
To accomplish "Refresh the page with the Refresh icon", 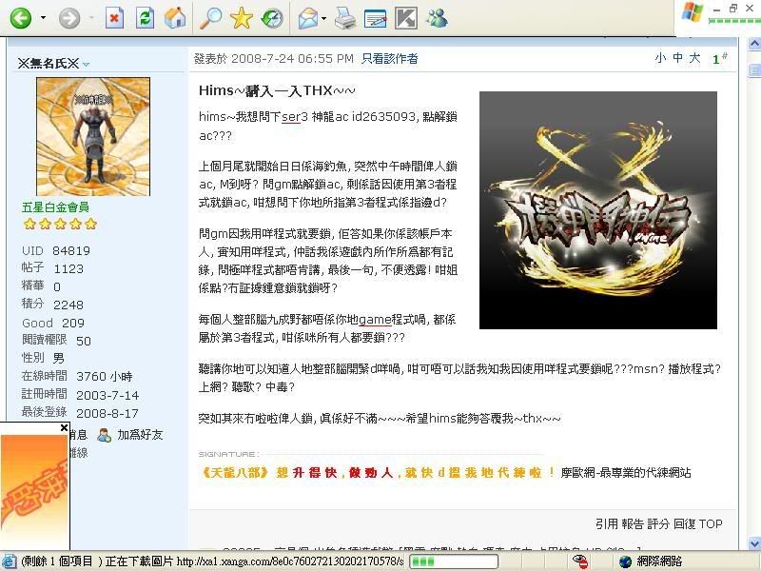I will click(145, 17).
